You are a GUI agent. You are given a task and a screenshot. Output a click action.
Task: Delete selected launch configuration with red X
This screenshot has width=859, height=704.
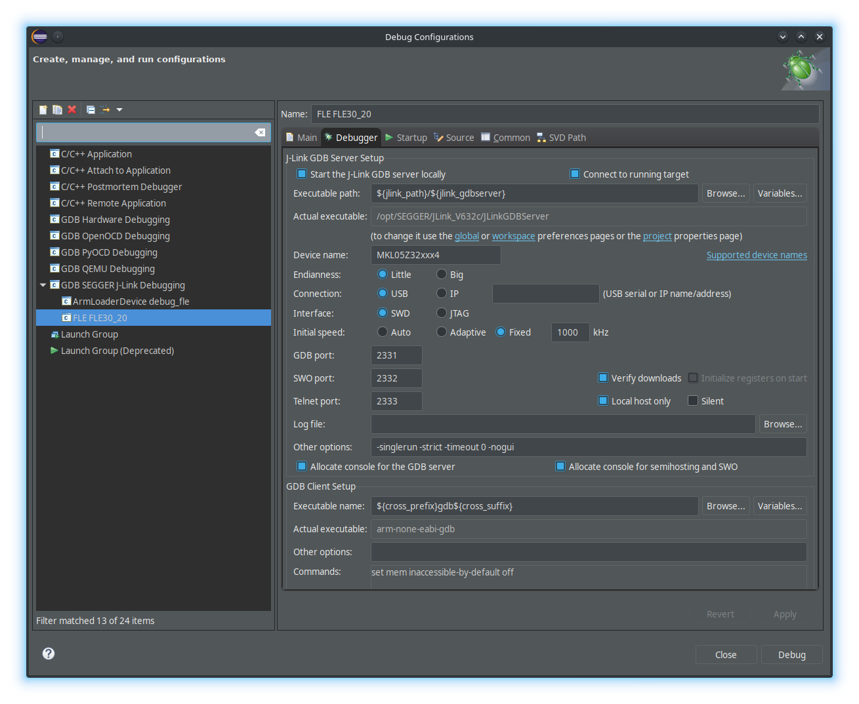72,110
